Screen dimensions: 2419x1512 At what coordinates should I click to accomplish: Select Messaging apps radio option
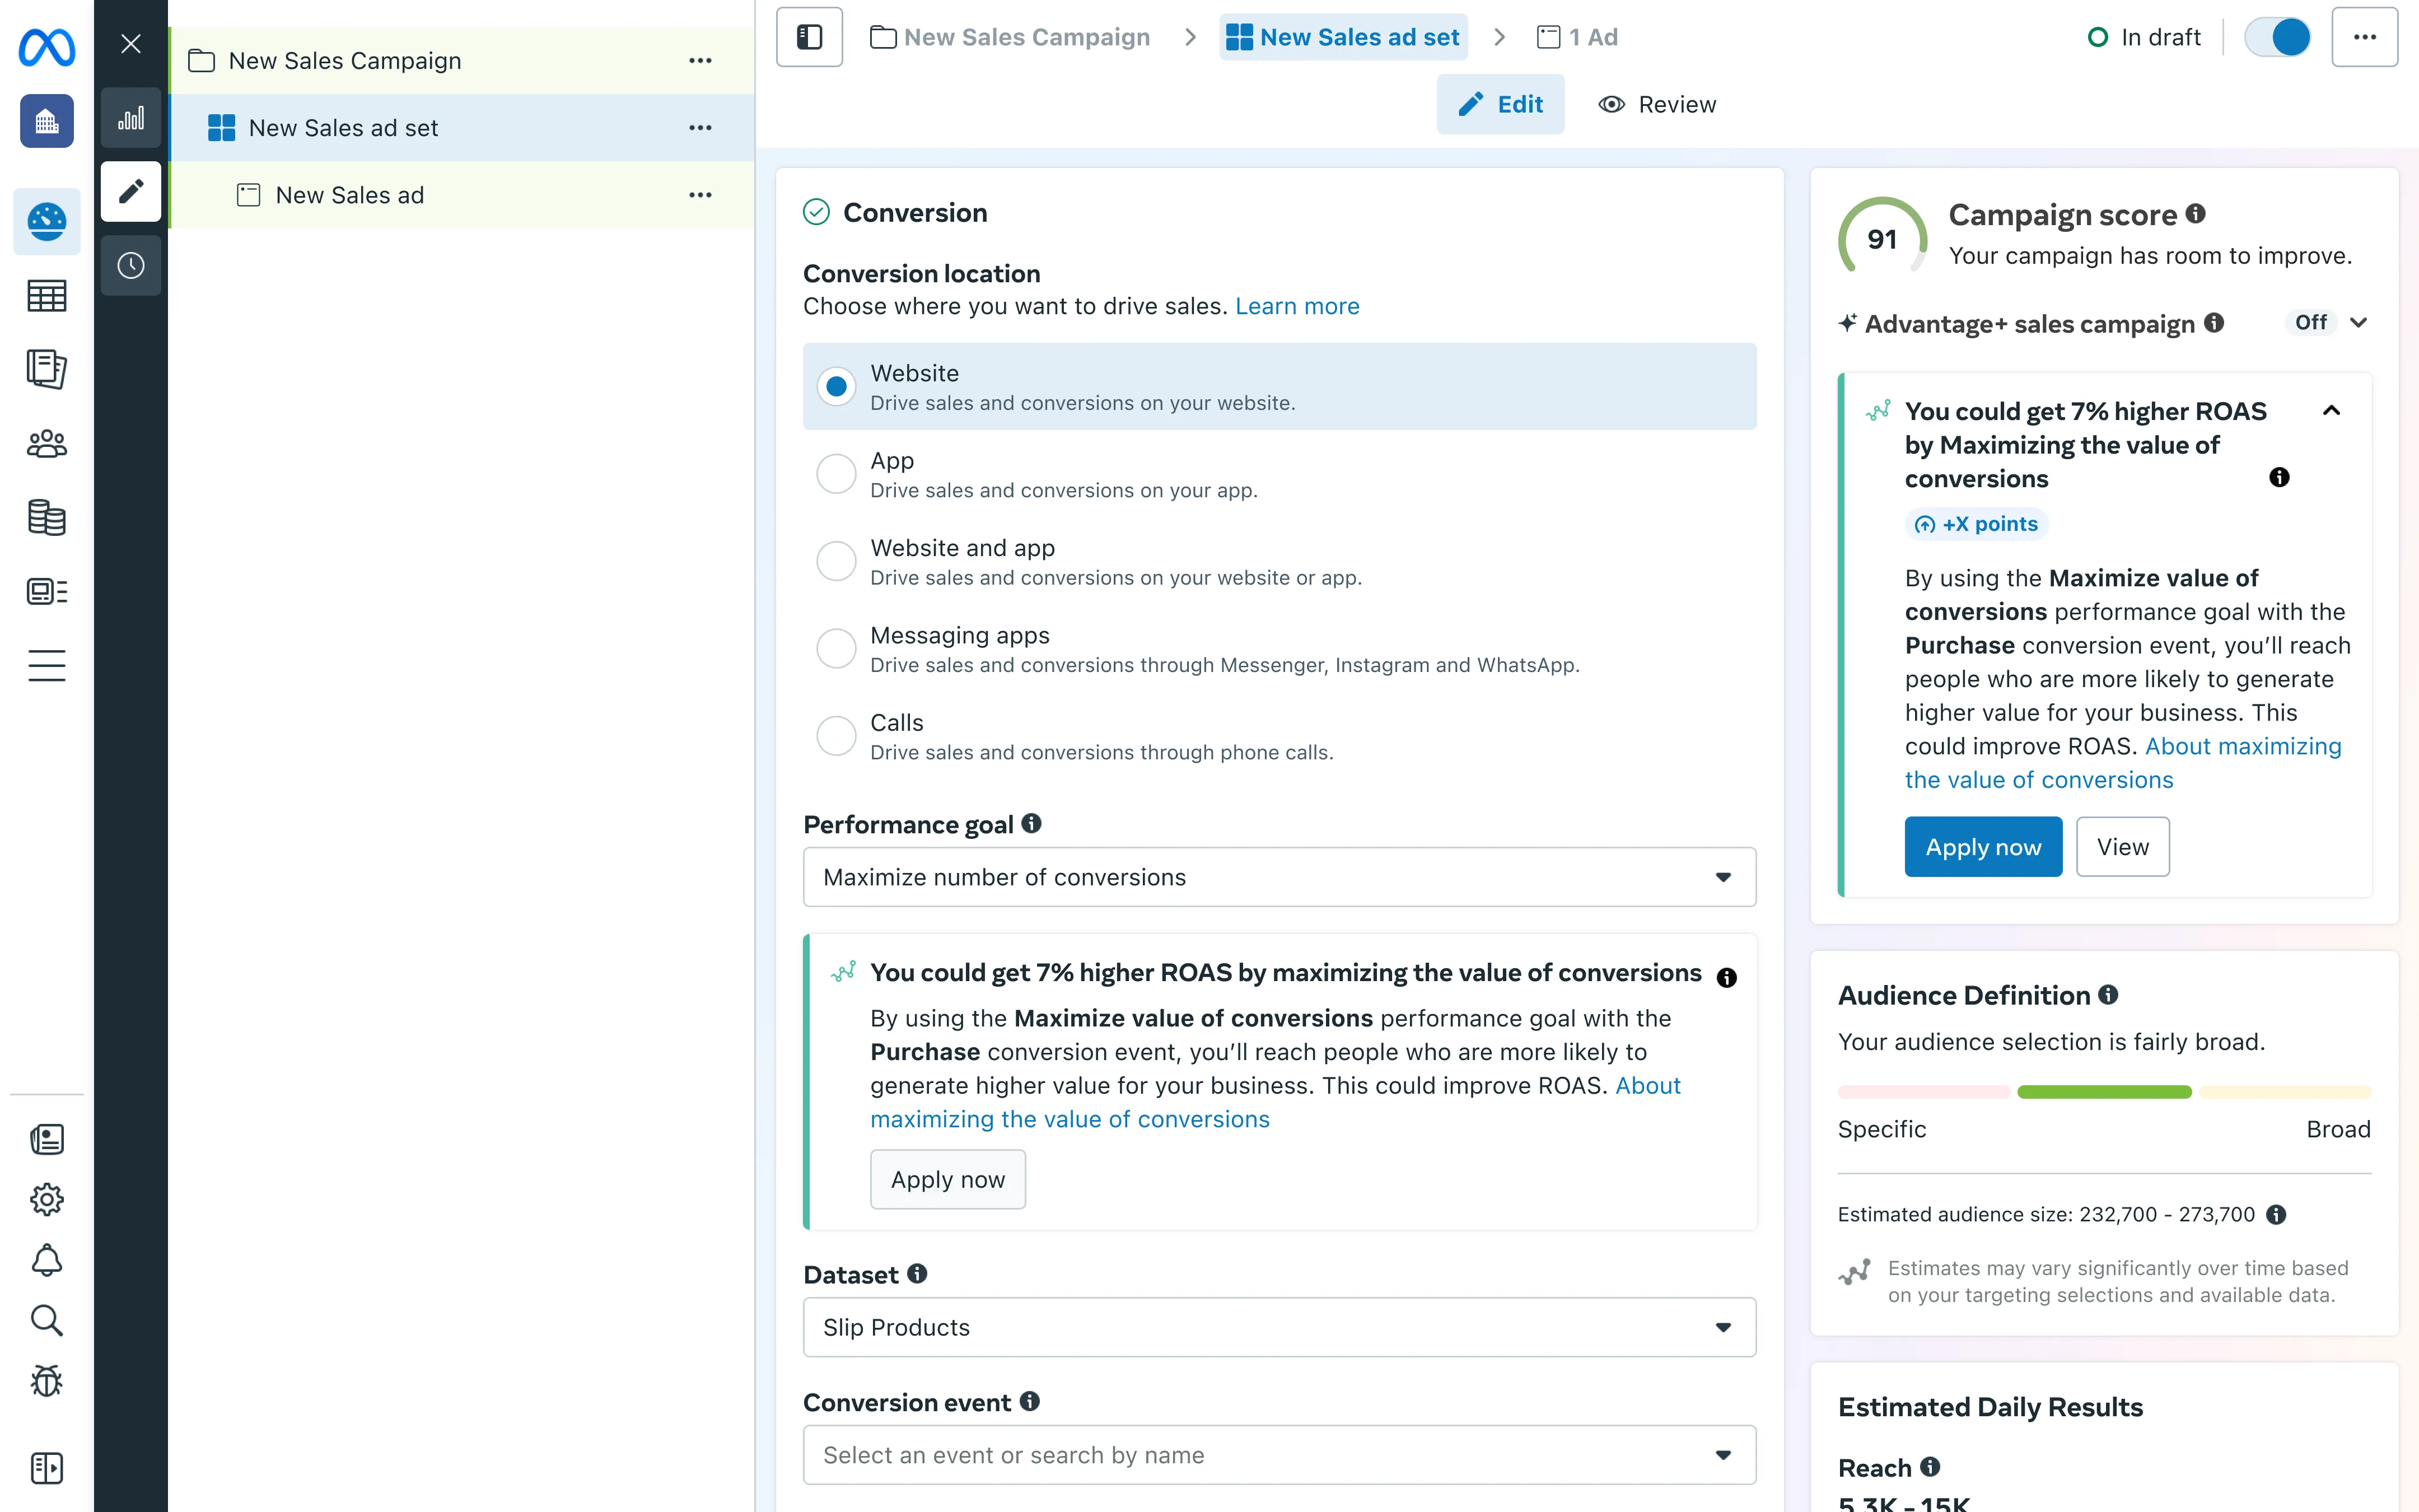tap(837, 649)
